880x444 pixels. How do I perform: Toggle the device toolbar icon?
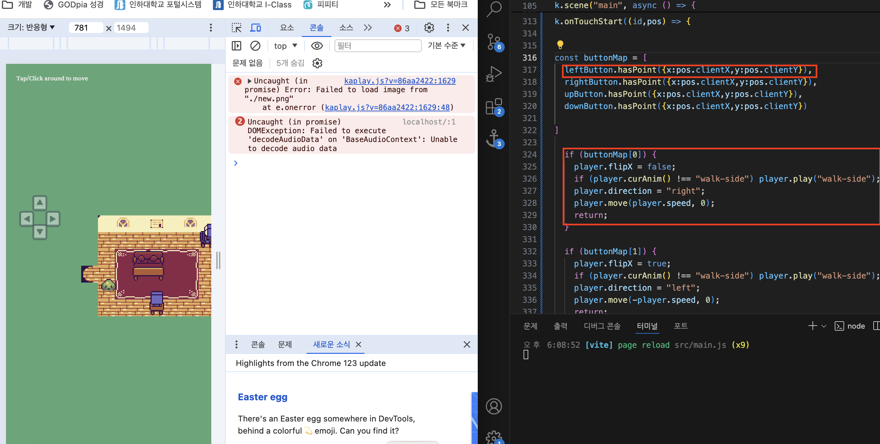(x=255, y=28)
